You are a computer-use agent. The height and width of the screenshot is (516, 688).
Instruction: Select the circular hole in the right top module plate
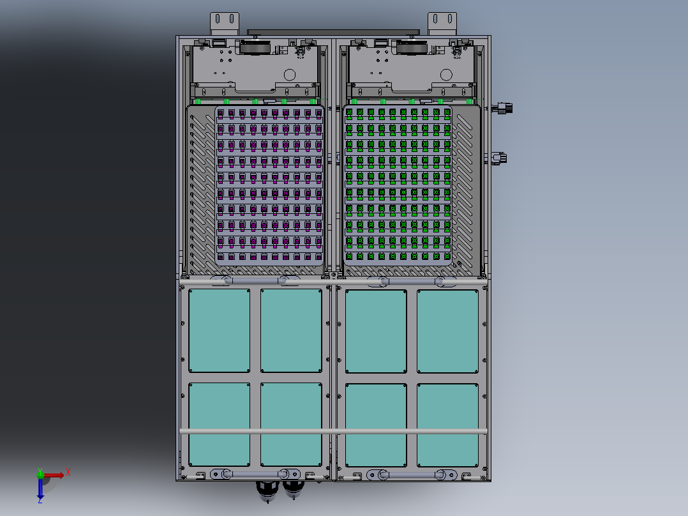tap(446, 75)
